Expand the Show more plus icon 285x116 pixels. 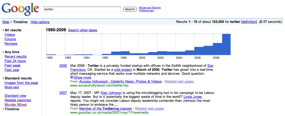coord(72,77)
